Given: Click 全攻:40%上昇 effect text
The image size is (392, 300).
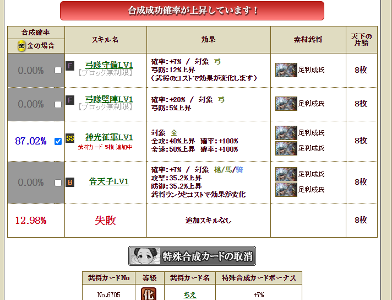Looking at the screenshot, I should (173, 141).
